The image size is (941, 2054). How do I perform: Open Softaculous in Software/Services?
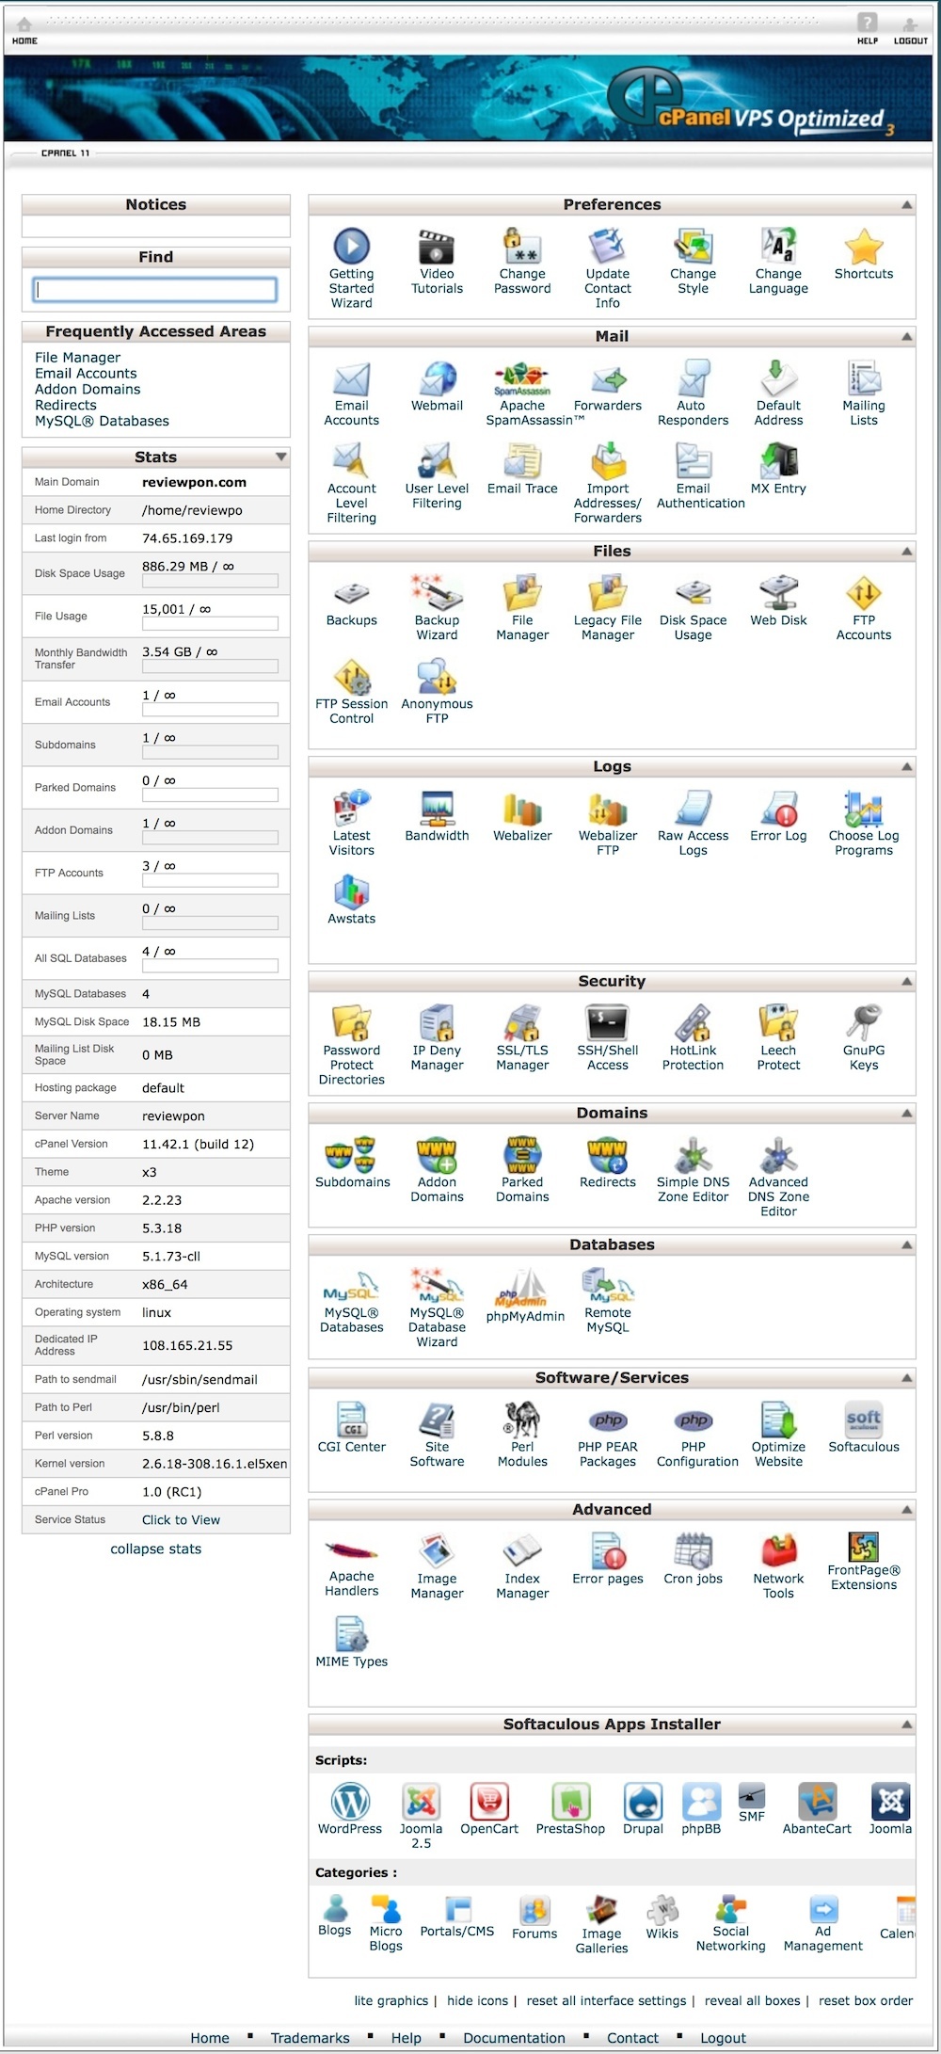point(864,1420)
